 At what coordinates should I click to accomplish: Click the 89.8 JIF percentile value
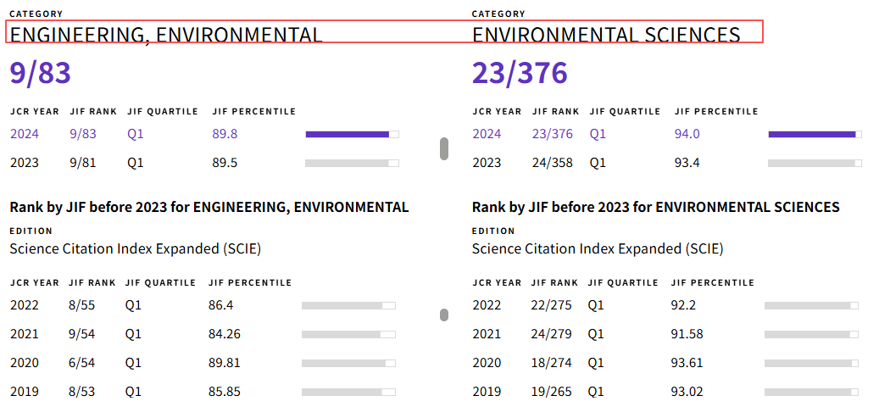pyautogui.click(x=225, y=134)
